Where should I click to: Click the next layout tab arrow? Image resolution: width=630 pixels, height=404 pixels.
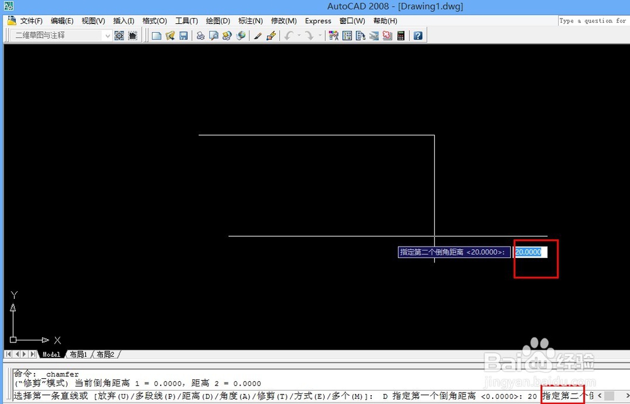pos(25,354)
